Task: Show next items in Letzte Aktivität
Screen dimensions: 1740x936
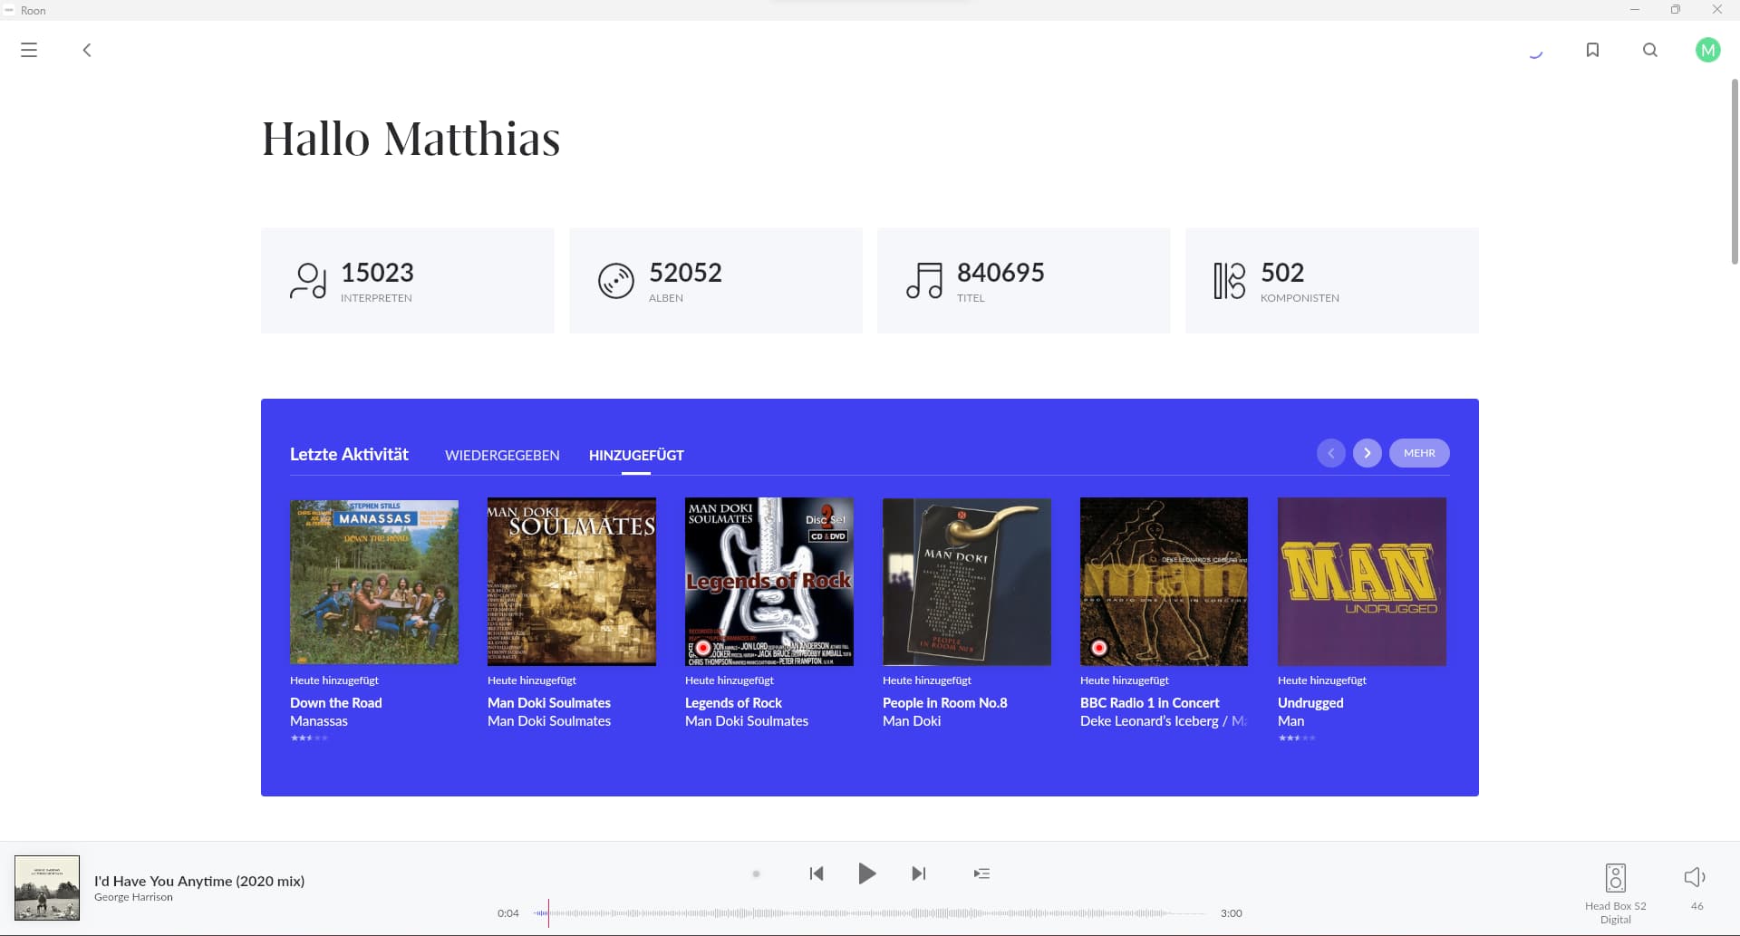Action: (x=1368, y=453)
